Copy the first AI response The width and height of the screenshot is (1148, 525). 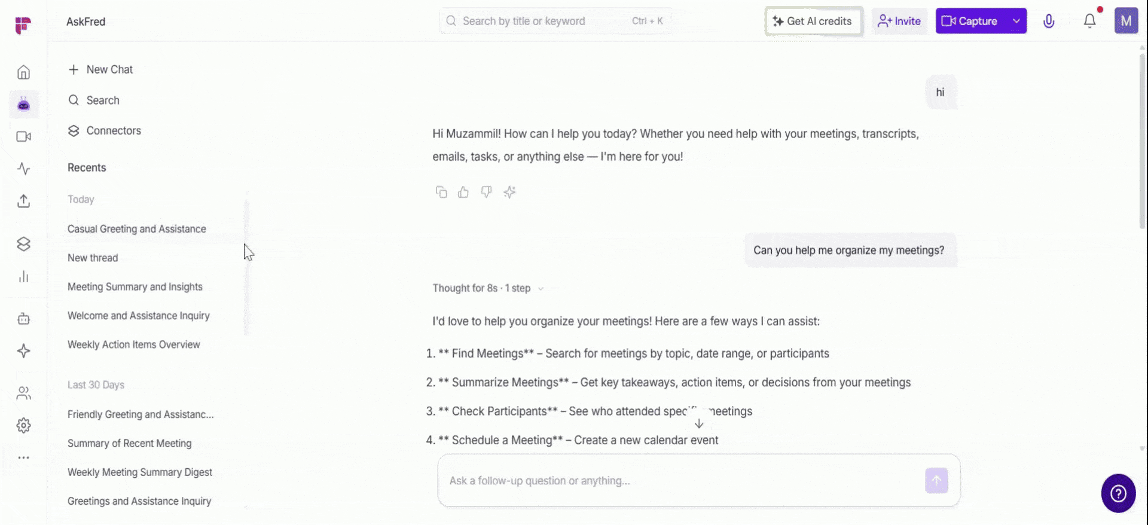(441, 193)
